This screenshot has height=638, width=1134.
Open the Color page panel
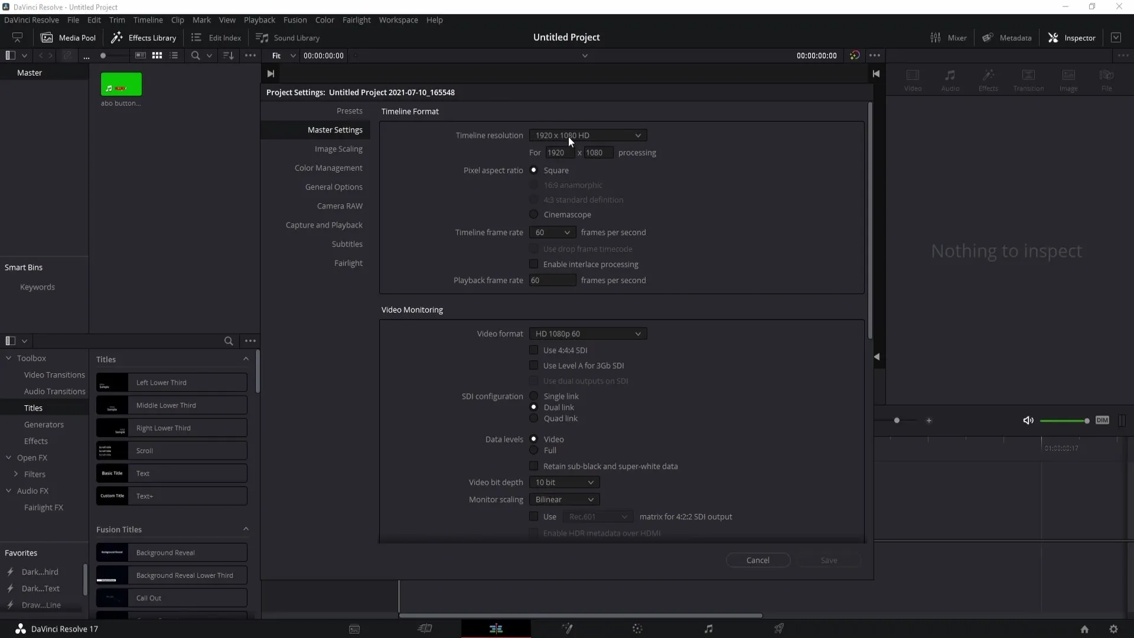[637, 629]
